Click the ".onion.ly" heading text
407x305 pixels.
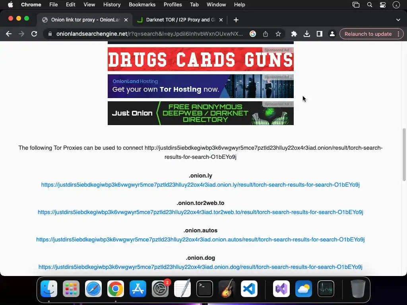[200, 176]
